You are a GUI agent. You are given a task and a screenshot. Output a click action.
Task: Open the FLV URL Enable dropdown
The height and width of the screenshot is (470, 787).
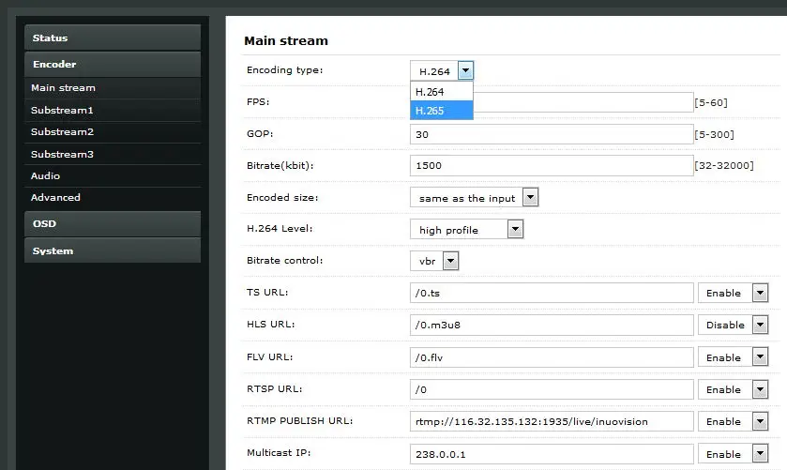click(x=734, y=357)
